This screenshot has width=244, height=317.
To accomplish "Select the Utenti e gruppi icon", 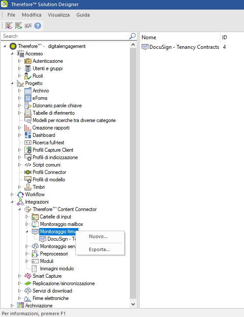I will click(28, 68).
